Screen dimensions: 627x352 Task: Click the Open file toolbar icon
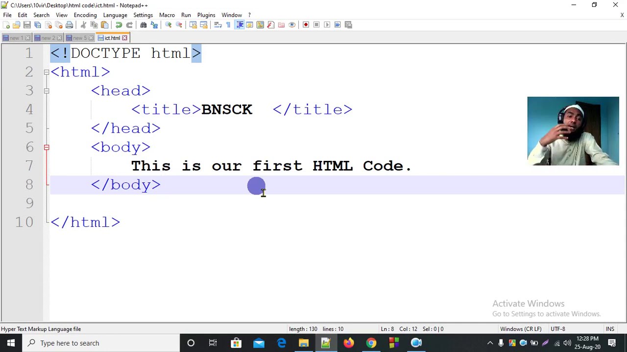click(x=16, y=25)
